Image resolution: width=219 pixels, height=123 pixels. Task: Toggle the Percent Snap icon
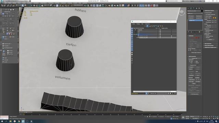pyautogui.click(x=66, y=5)
